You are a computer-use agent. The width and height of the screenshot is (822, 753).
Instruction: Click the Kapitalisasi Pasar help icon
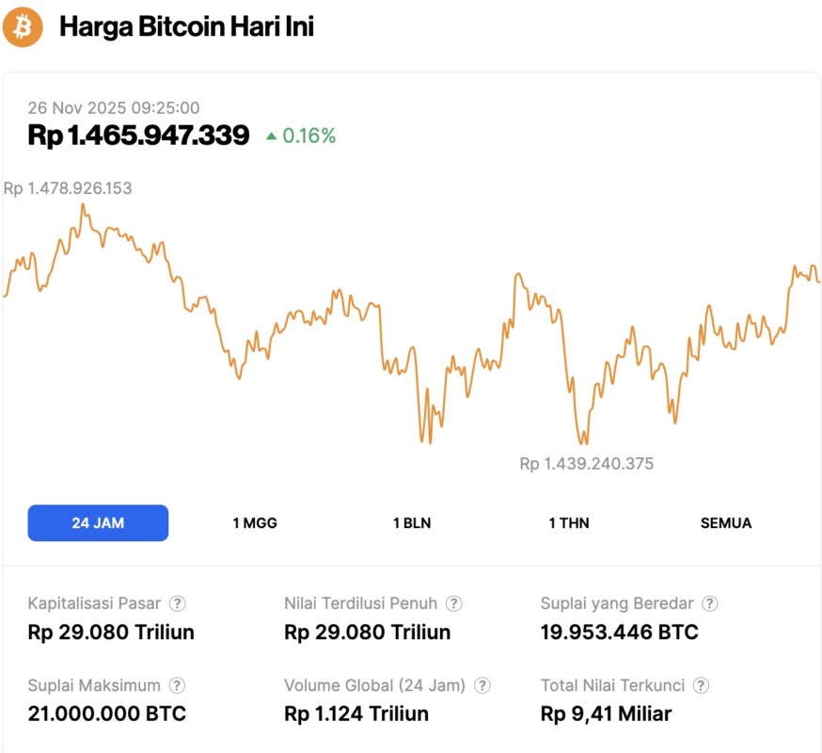[x=177, y=603]
